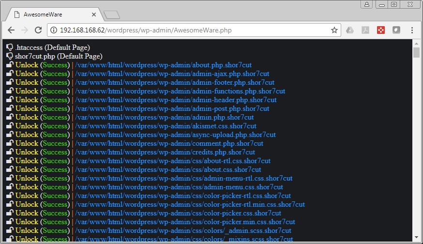This screenshot has width=423, height=244.
Task: Click the admin-post.php.shor7cut file path
Action: [172, 108]
